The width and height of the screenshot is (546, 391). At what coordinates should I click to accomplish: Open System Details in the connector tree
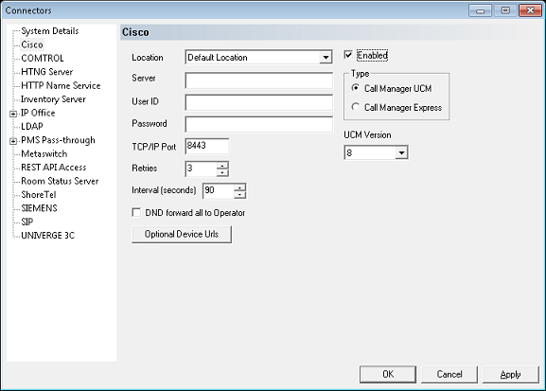[50, 31]
